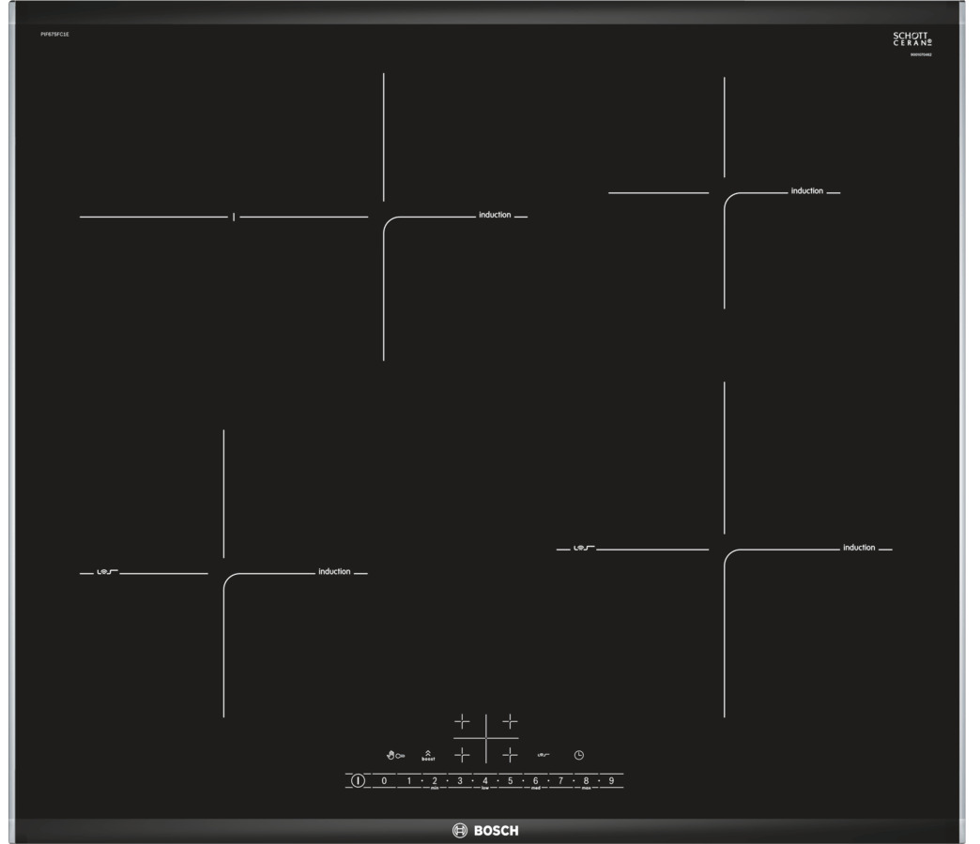The width and height of the screenshot is (980, 844).
Task: Select the rear-right cooking zone cross
Action: pos(510,722)
